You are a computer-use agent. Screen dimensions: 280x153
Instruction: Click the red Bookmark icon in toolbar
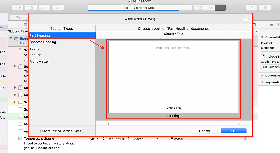click(265, 8)
